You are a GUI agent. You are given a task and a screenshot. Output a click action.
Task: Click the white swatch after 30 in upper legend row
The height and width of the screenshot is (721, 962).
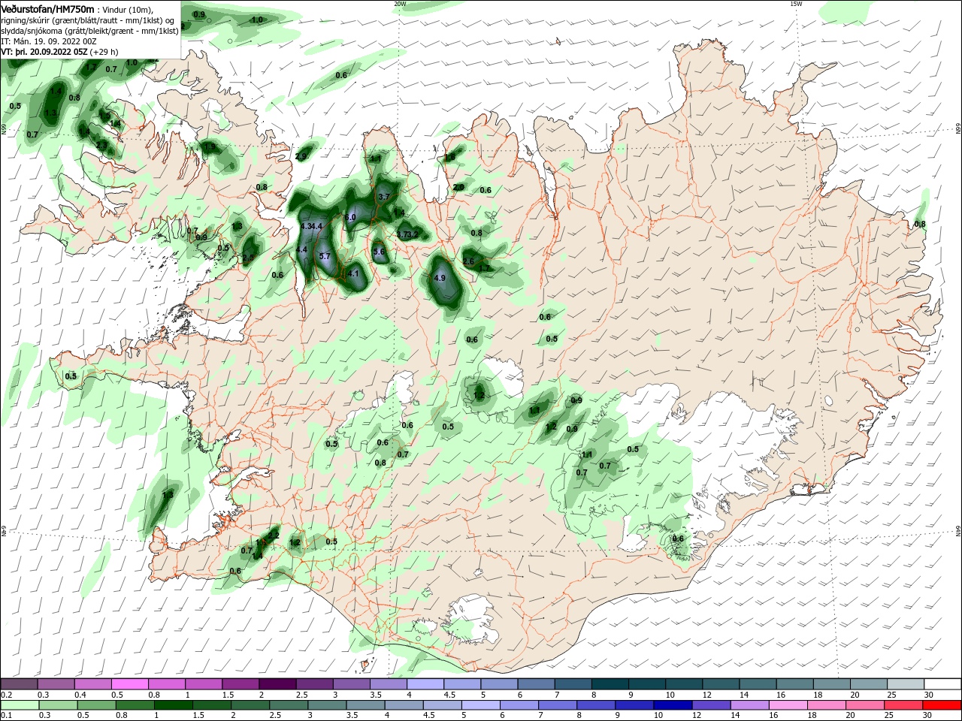pyautogui.click(x=944, y=683)
